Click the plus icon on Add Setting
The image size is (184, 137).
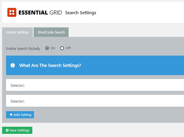click(x=11, y=115)
